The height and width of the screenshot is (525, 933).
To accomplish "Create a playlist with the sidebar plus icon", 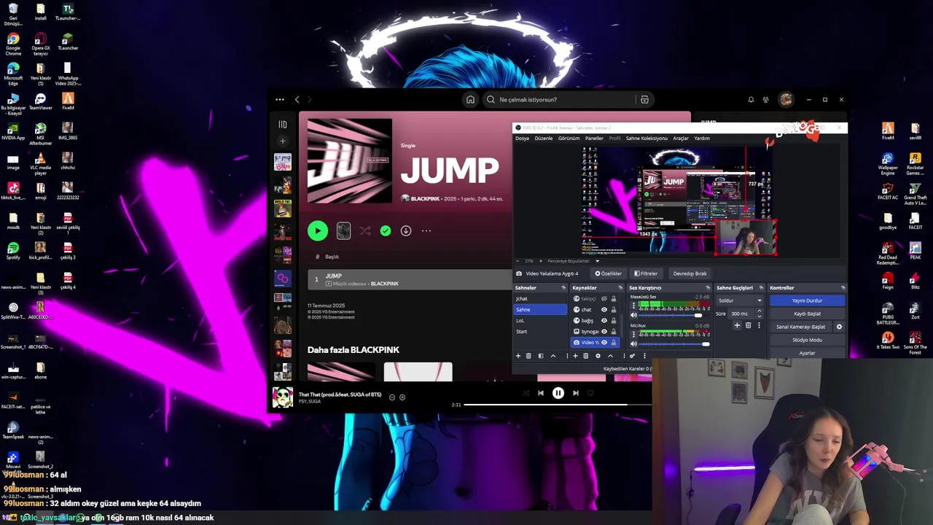I will coord(283,141).
